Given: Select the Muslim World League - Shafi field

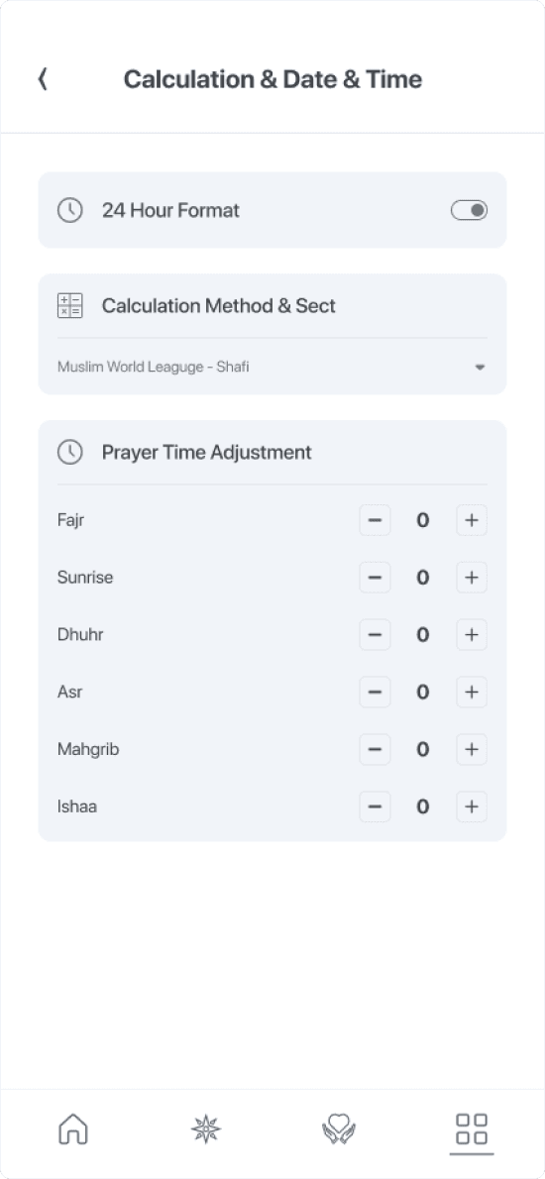Looking at the screenshot, I should click(272, 367).
